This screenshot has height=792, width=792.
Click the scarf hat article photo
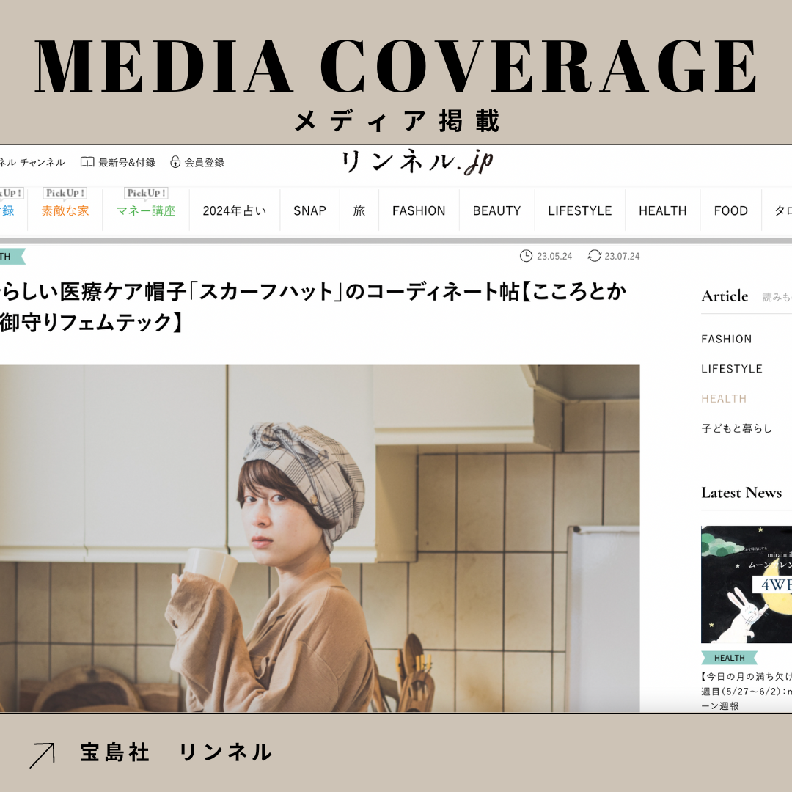click(x=319, y=538)
